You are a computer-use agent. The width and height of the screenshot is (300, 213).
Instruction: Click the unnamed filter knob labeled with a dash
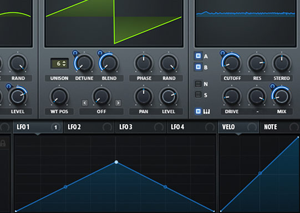coord(257,97)
